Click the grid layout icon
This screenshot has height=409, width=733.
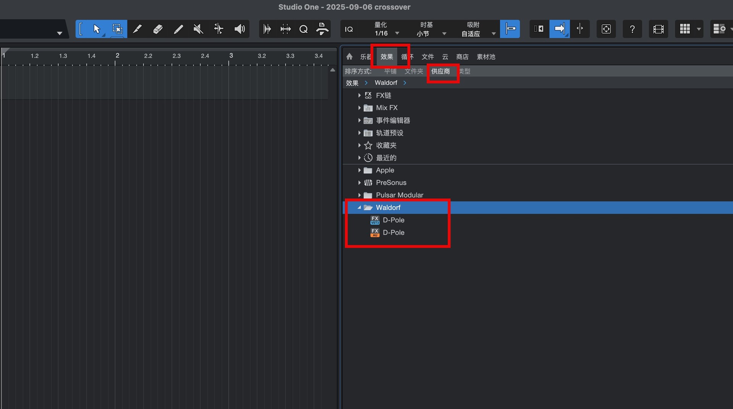(x=685, y=29)
